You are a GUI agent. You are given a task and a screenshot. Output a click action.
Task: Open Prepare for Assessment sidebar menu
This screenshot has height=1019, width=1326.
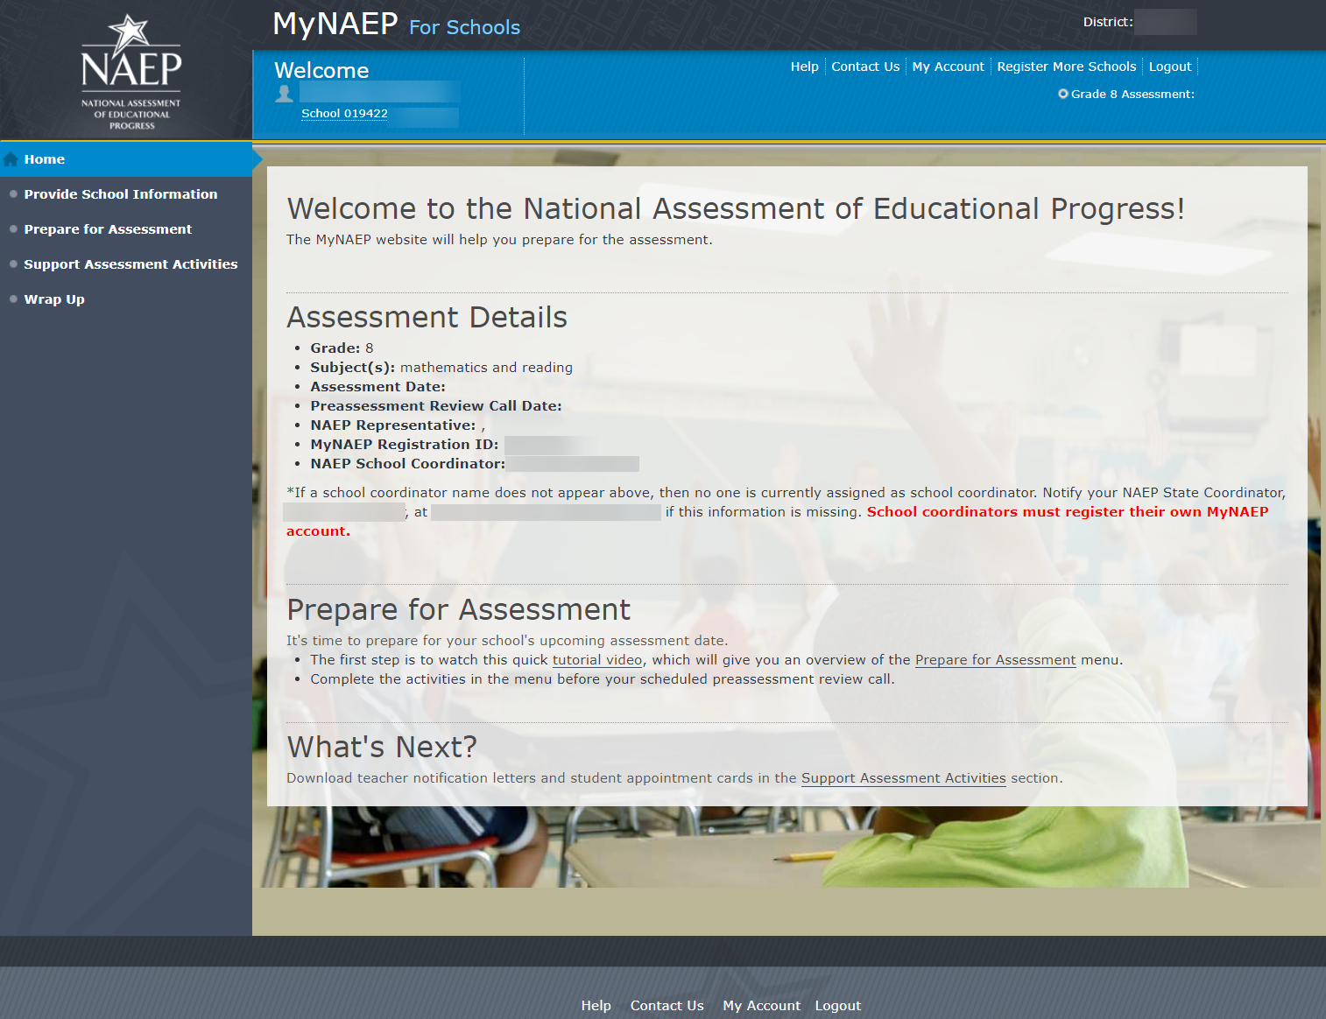(108, 229)
